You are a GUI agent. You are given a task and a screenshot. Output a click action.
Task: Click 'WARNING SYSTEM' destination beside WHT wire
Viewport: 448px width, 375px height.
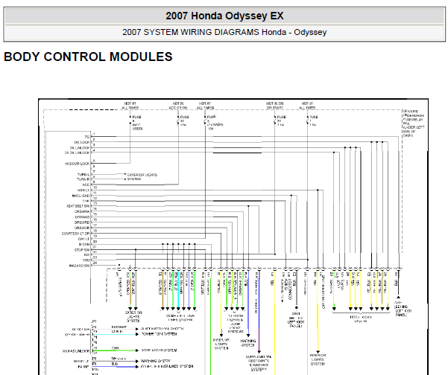coord(156,361)
